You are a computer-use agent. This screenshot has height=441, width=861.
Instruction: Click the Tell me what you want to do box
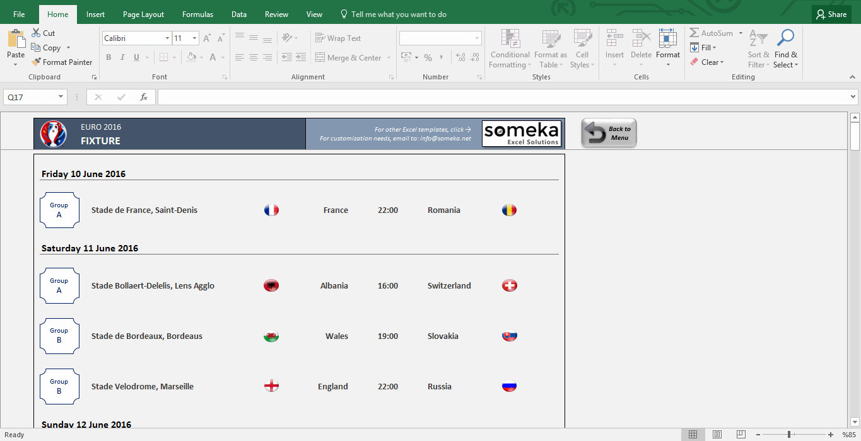(393, 14)
